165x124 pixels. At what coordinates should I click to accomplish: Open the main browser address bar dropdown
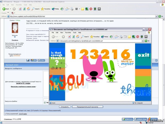[x=156, y=16]
